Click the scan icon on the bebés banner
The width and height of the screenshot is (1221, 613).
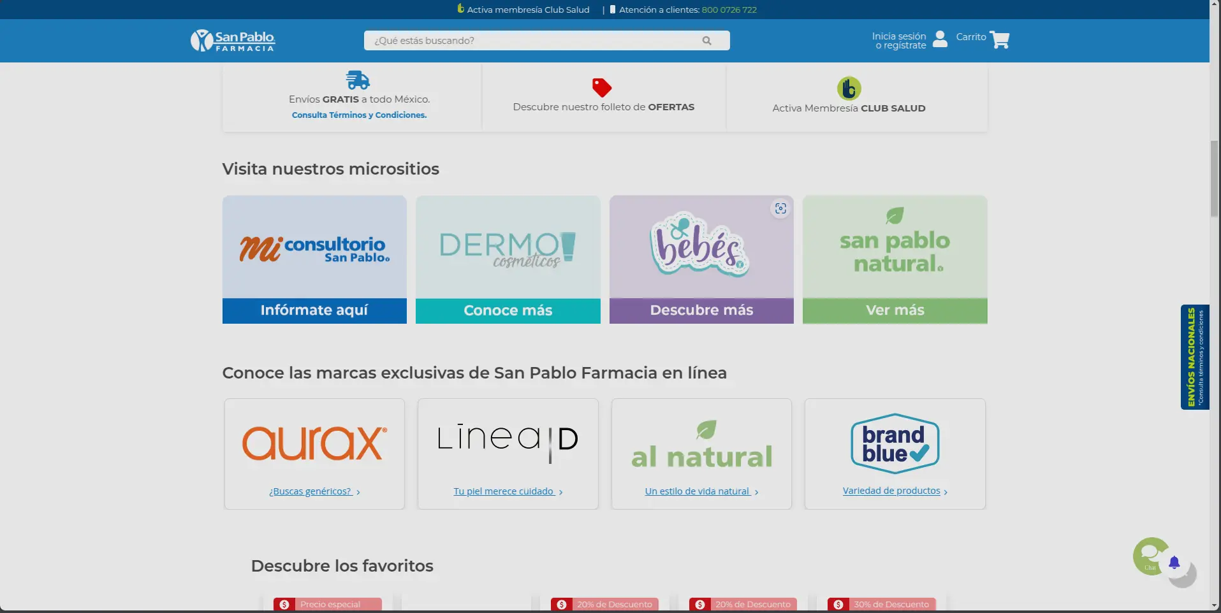780,208
